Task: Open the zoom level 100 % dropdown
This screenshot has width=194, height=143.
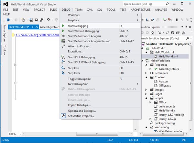Action: [20, 134]
